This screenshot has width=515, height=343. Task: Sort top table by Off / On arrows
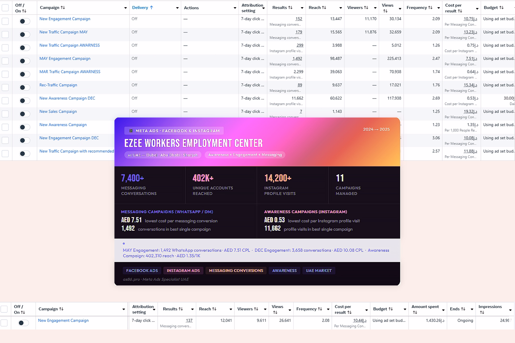coord(24,11)
